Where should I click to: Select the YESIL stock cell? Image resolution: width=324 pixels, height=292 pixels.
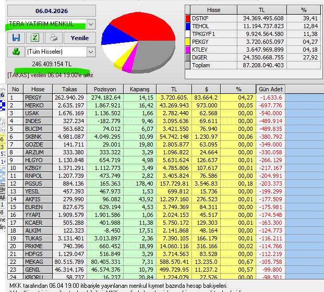point(38,192)
